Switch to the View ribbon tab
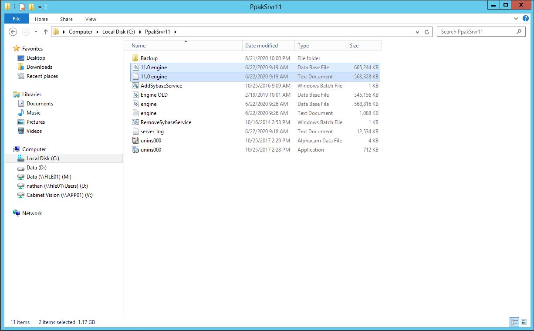The image size is (534, 331). tap(91, 19)
